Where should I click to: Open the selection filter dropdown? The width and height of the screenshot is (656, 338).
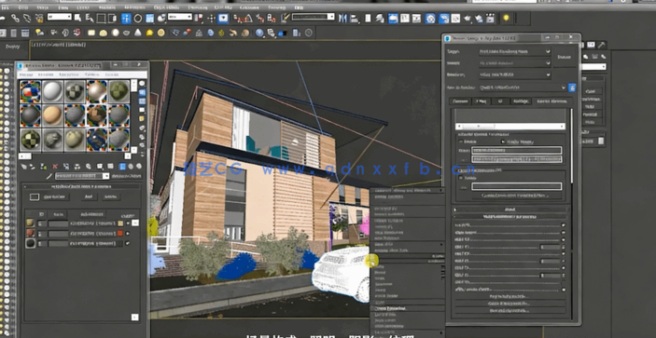[60, 17]
